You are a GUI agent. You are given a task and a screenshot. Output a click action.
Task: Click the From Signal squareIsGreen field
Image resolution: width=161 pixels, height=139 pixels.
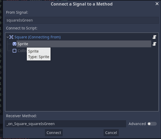[x=82, y=20]
